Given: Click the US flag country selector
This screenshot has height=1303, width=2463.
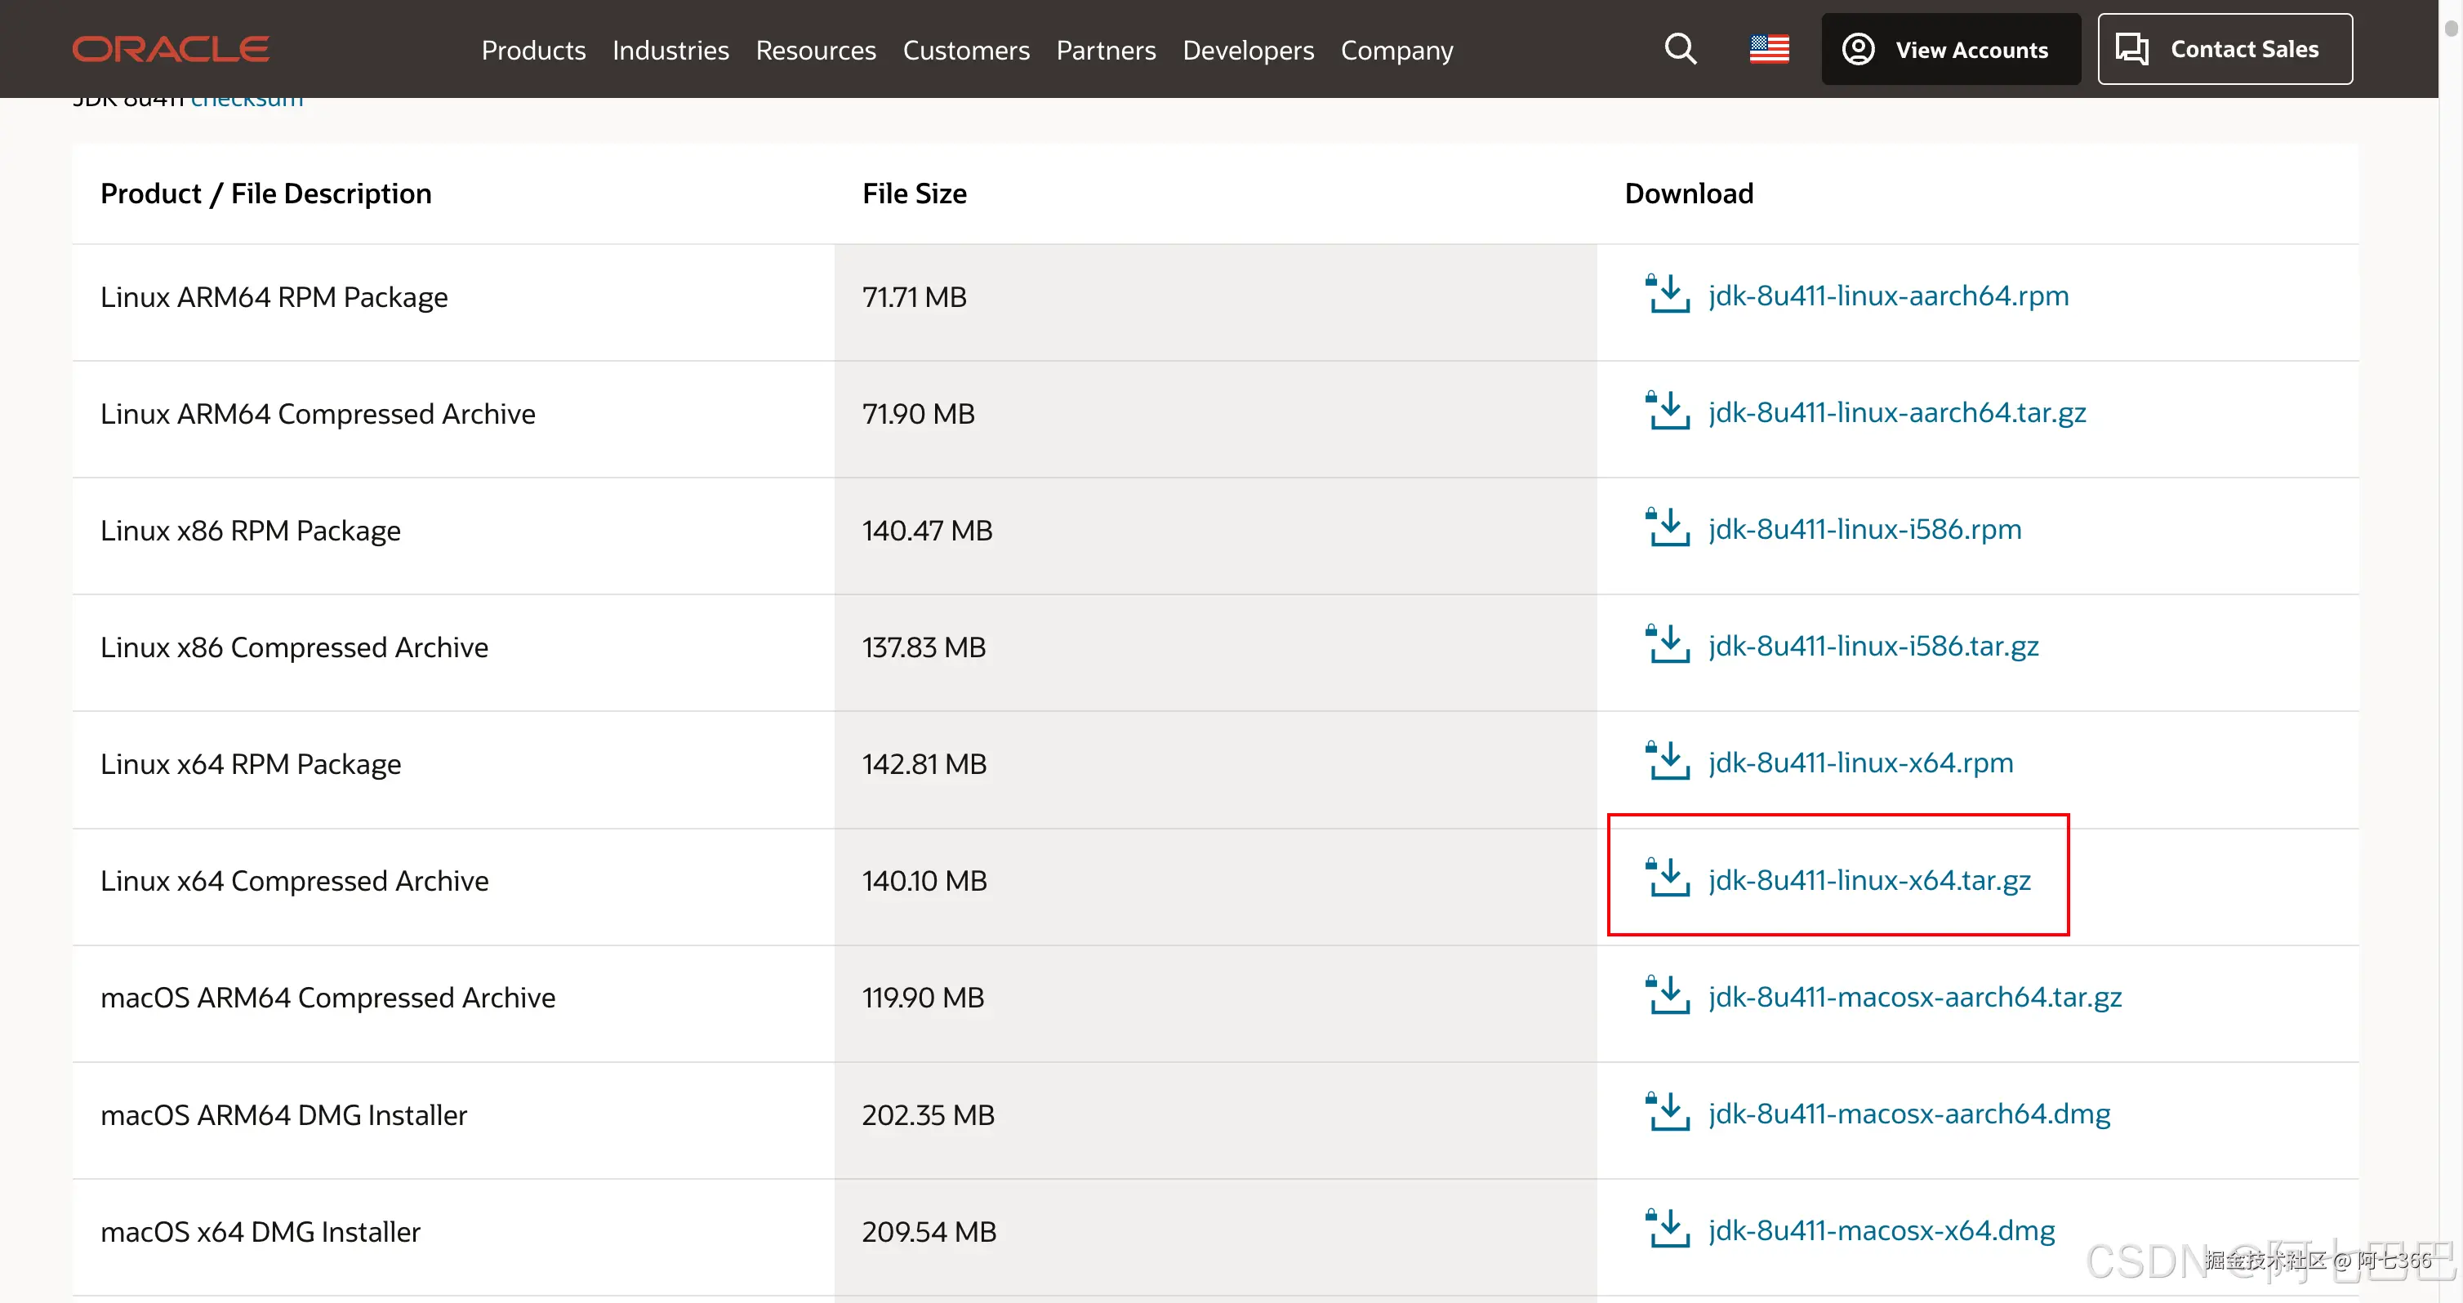Looking at the screenshot, I should tap(1769, 49).
